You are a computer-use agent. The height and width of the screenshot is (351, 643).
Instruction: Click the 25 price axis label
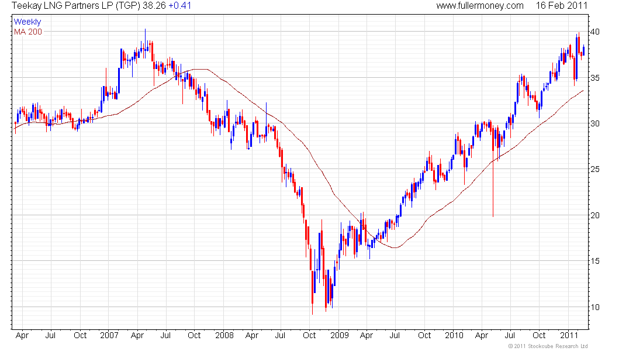click(x=594, y=169)
